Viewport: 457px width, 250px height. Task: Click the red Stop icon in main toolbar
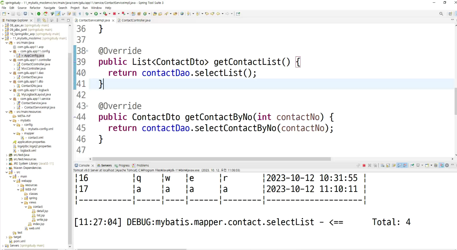tap(114, 14)
